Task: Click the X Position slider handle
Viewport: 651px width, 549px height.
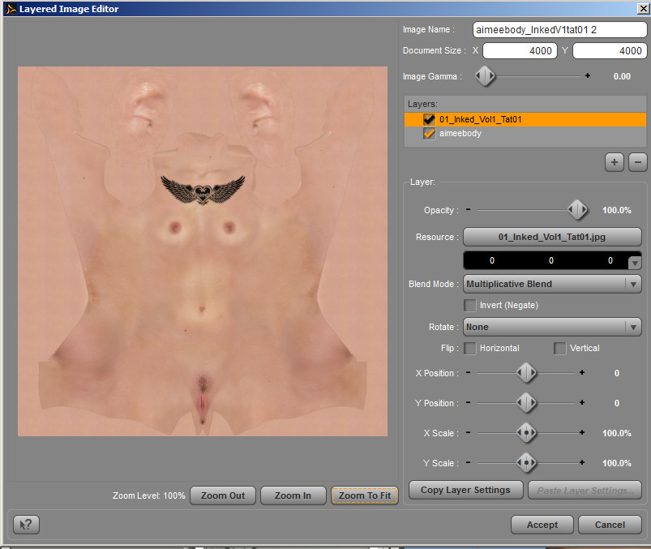Action: (526, 372)
